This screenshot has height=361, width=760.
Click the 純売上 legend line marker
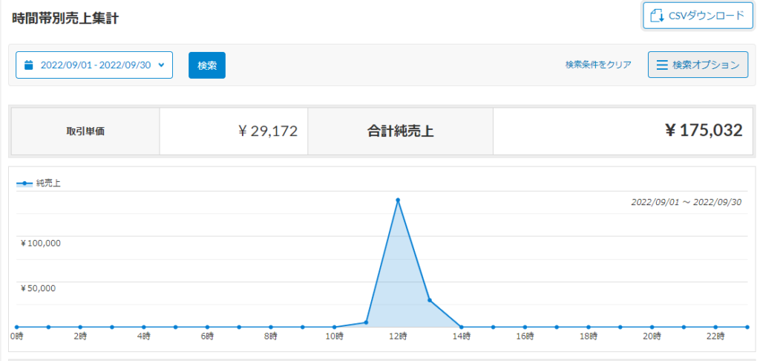[x=24, y=183]
